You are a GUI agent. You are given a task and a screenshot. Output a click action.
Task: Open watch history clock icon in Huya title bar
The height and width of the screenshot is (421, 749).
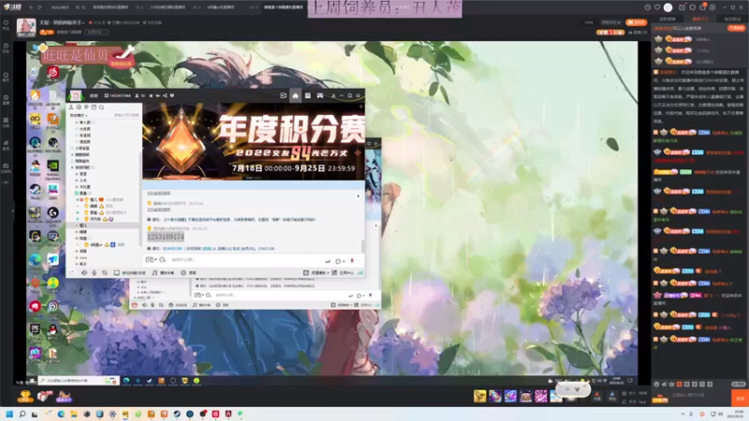pyautogui.click(x=647, y=7)
